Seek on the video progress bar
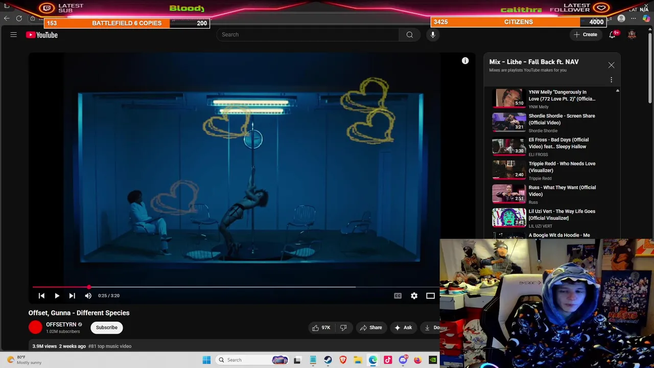This screenshot has width=654, height=368. tap(235, 287)
